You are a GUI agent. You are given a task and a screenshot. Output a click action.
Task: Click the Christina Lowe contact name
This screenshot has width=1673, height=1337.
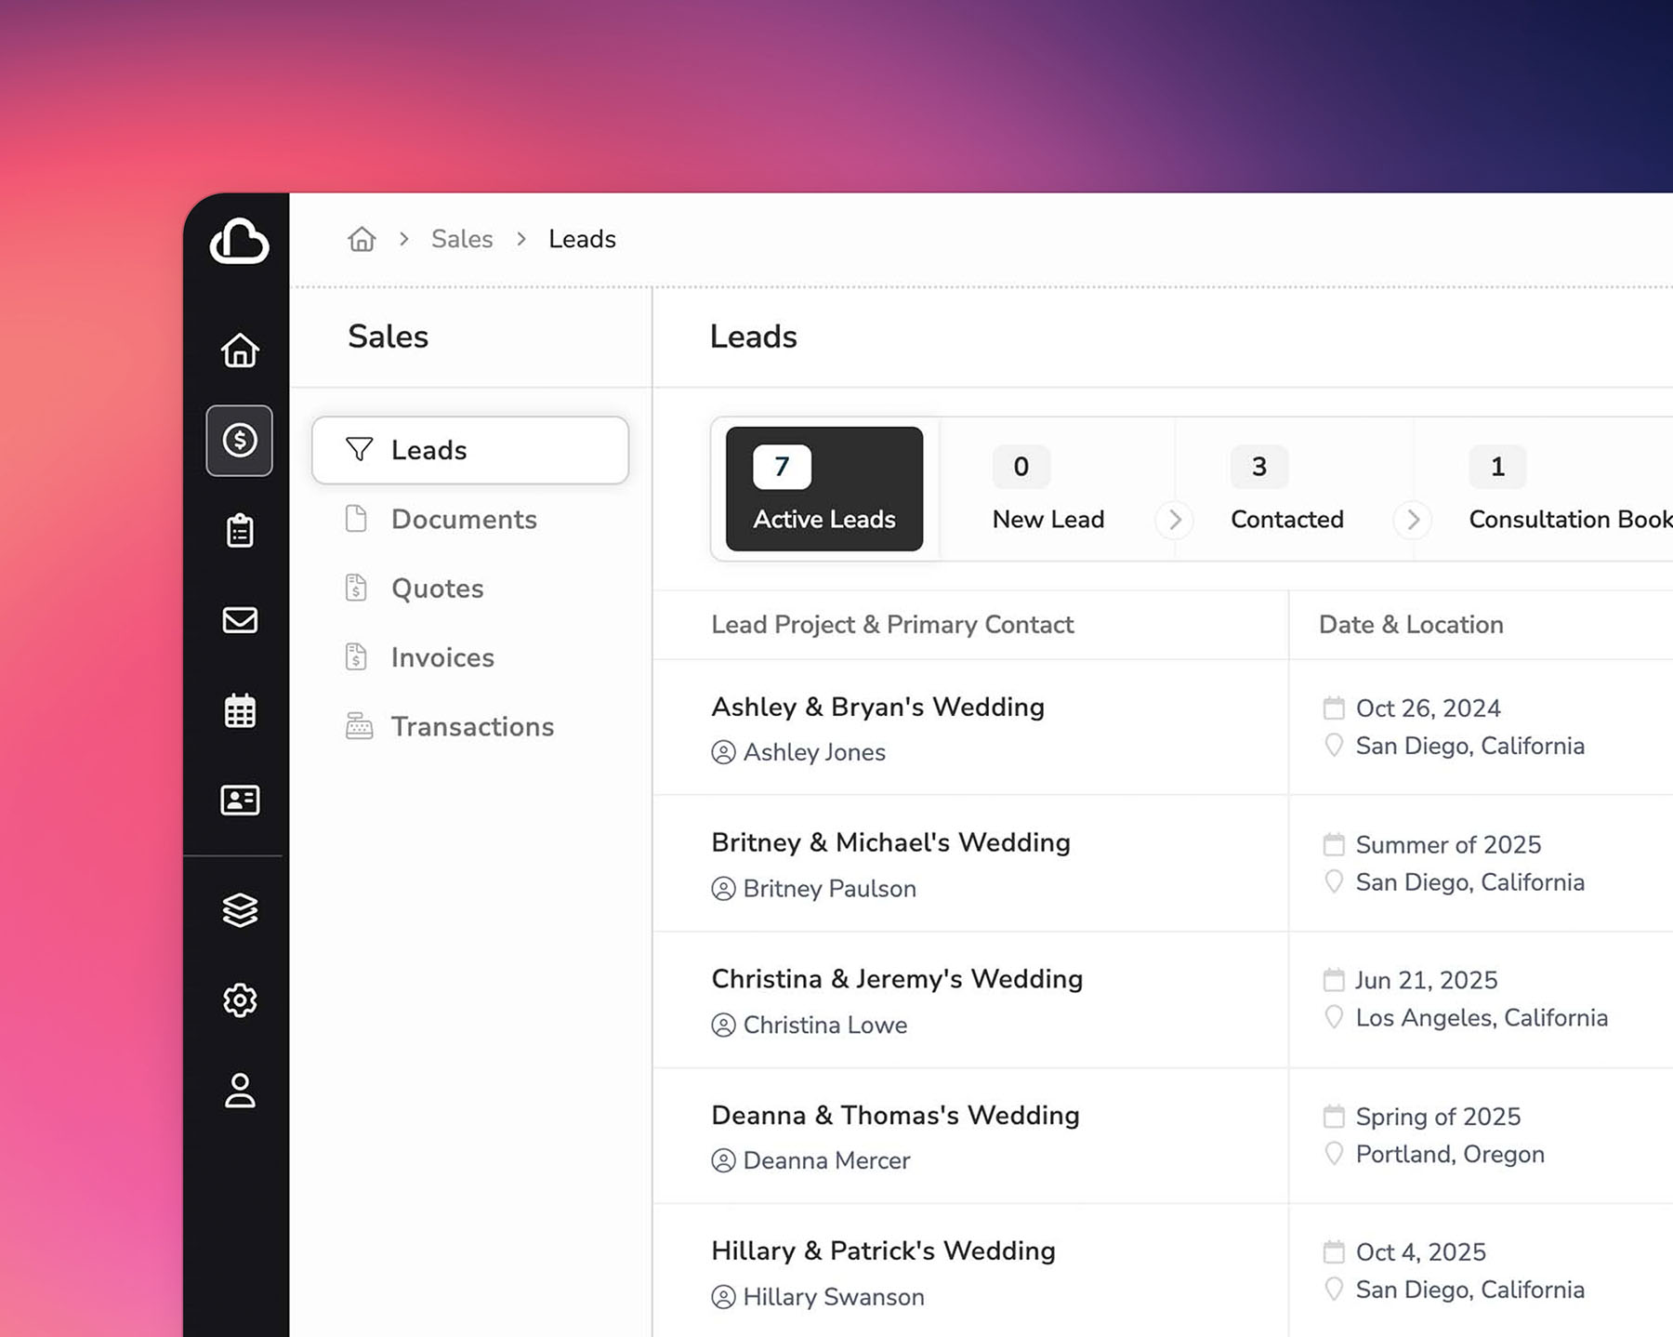pyautogui.click(x=824, y=1025)
